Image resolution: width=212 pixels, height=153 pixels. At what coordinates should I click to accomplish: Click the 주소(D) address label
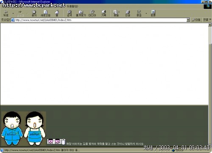tap(6, 20)
